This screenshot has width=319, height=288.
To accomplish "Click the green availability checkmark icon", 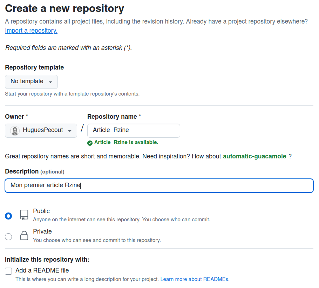I will coord(90,143).
